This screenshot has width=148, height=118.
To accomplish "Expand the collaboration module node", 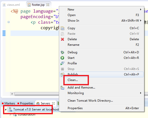I will [11, 115].
